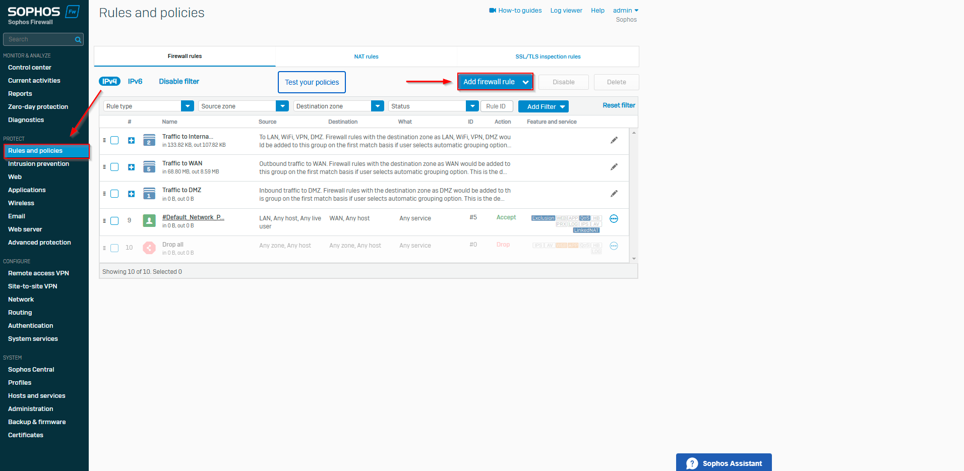The width and height of the screenshot is (964, 471).
Task: Open Advanced protection menu item
Action: [x=39, y=243]
